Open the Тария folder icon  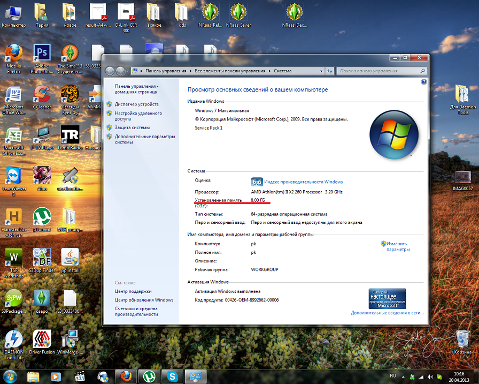pos(42,16)
